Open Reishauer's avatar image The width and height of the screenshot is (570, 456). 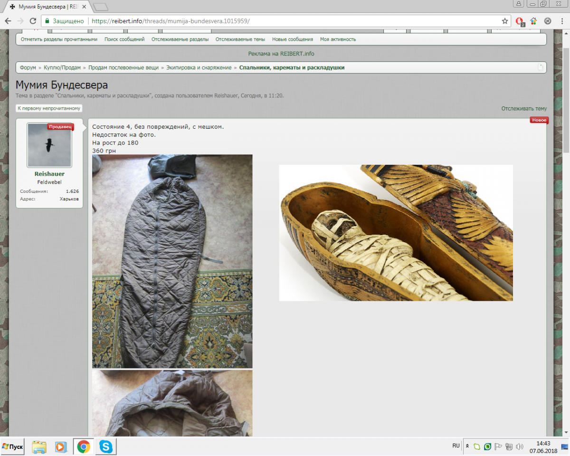(x=49, y=145)
